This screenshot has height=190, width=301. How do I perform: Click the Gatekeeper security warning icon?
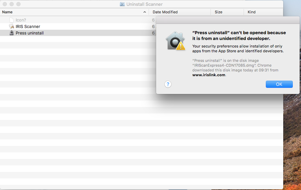[176, 41]
